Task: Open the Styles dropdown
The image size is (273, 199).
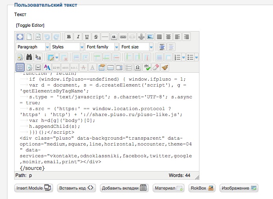Action: click(67, 47)
